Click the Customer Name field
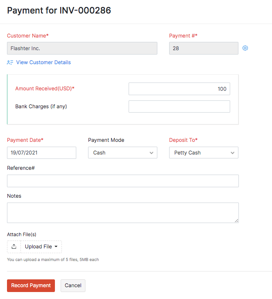Viewport: 272px width, 299px height. tap(82, 48)
